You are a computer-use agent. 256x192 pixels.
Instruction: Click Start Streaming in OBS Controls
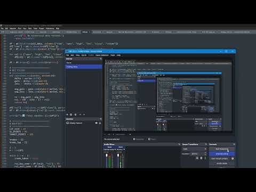[222, 149]
